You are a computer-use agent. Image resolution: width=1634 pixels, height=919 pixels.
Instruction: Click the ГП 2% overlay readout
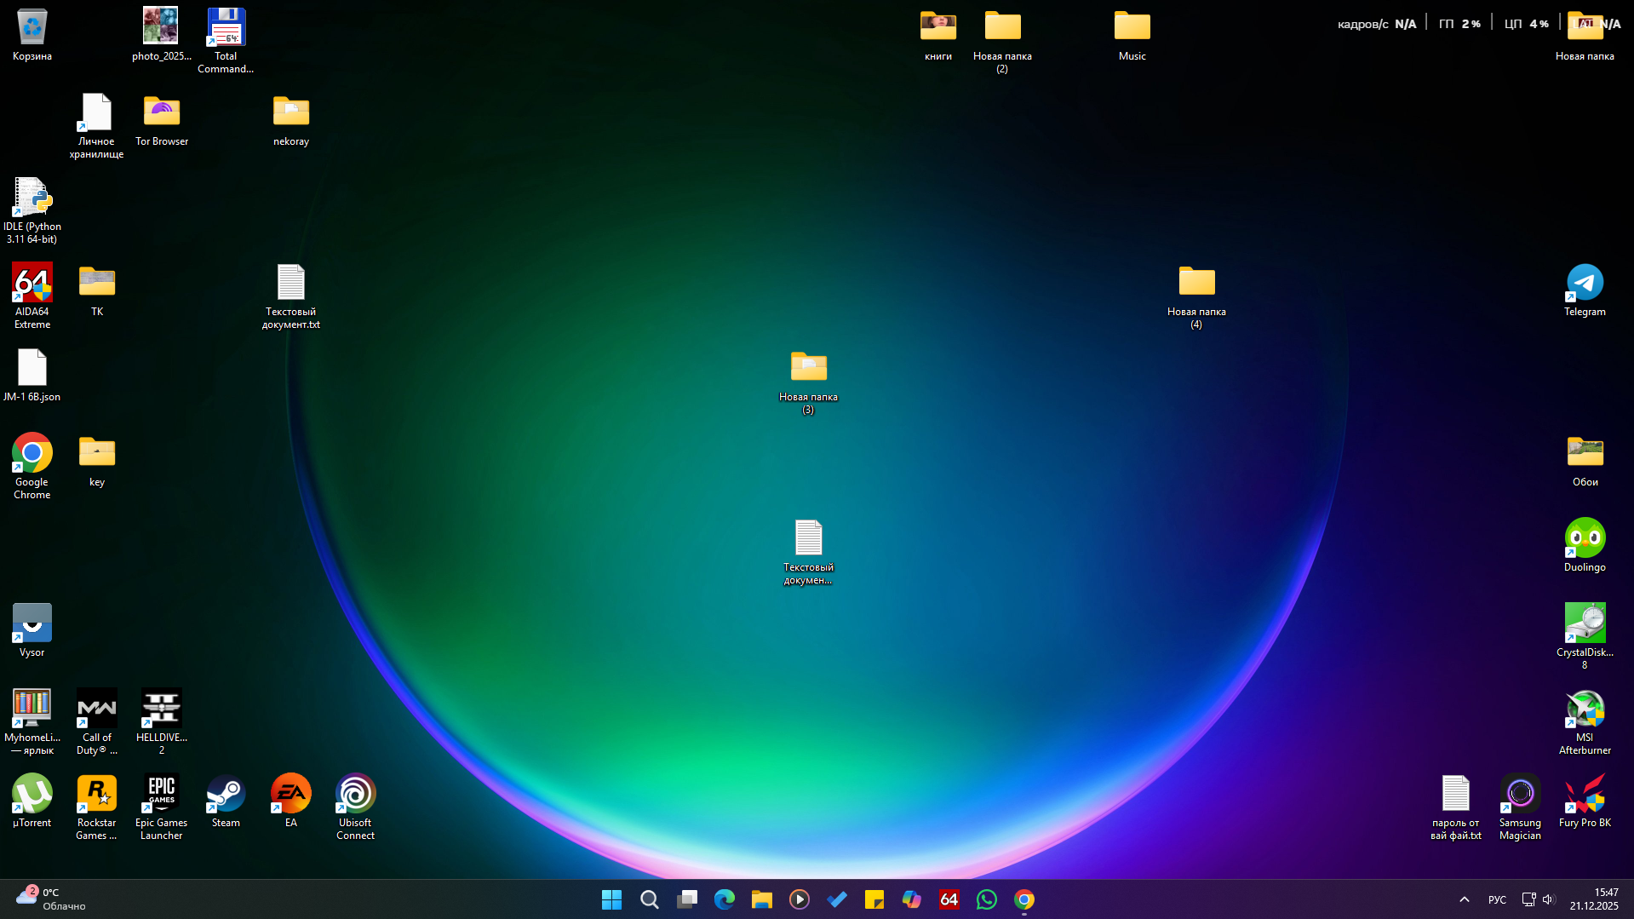(1459, 24)
